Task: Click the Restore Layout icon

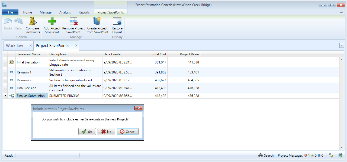Action: click(x=117, y=21)
